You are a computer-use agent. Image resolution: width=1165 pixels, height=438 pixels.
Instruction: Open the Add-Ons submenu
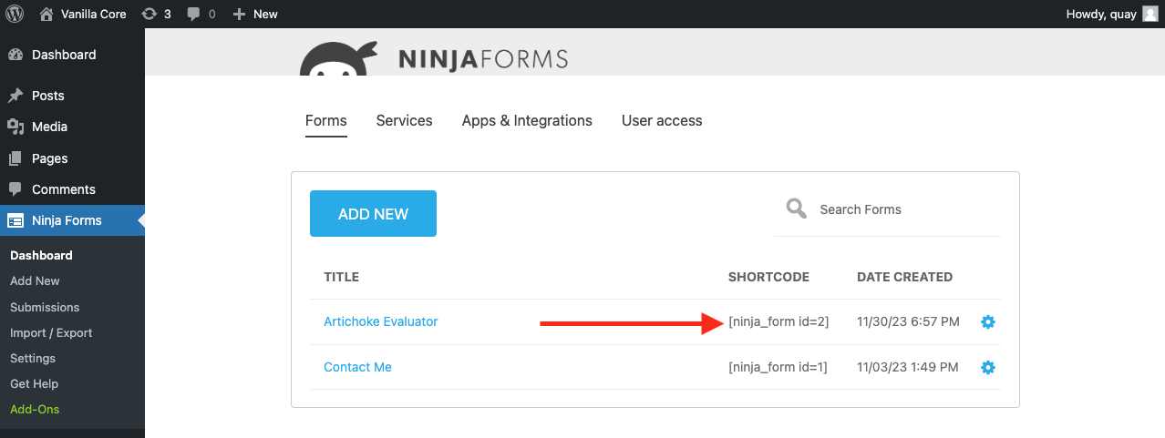35,409
